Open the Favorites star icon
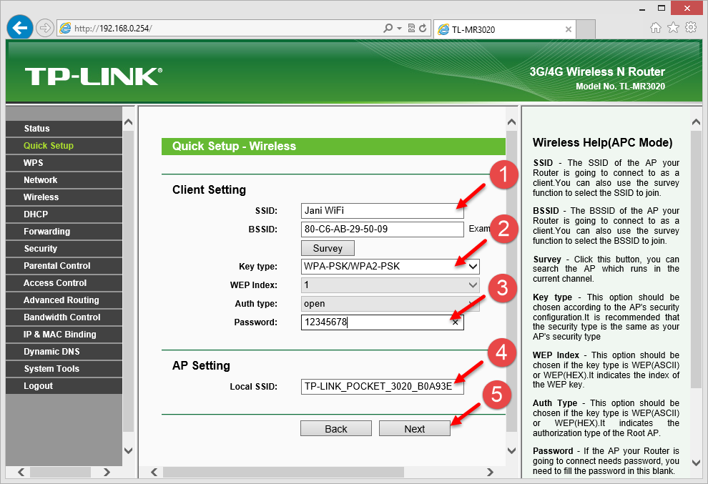This screenshot has height=484, width=708. 673,28
